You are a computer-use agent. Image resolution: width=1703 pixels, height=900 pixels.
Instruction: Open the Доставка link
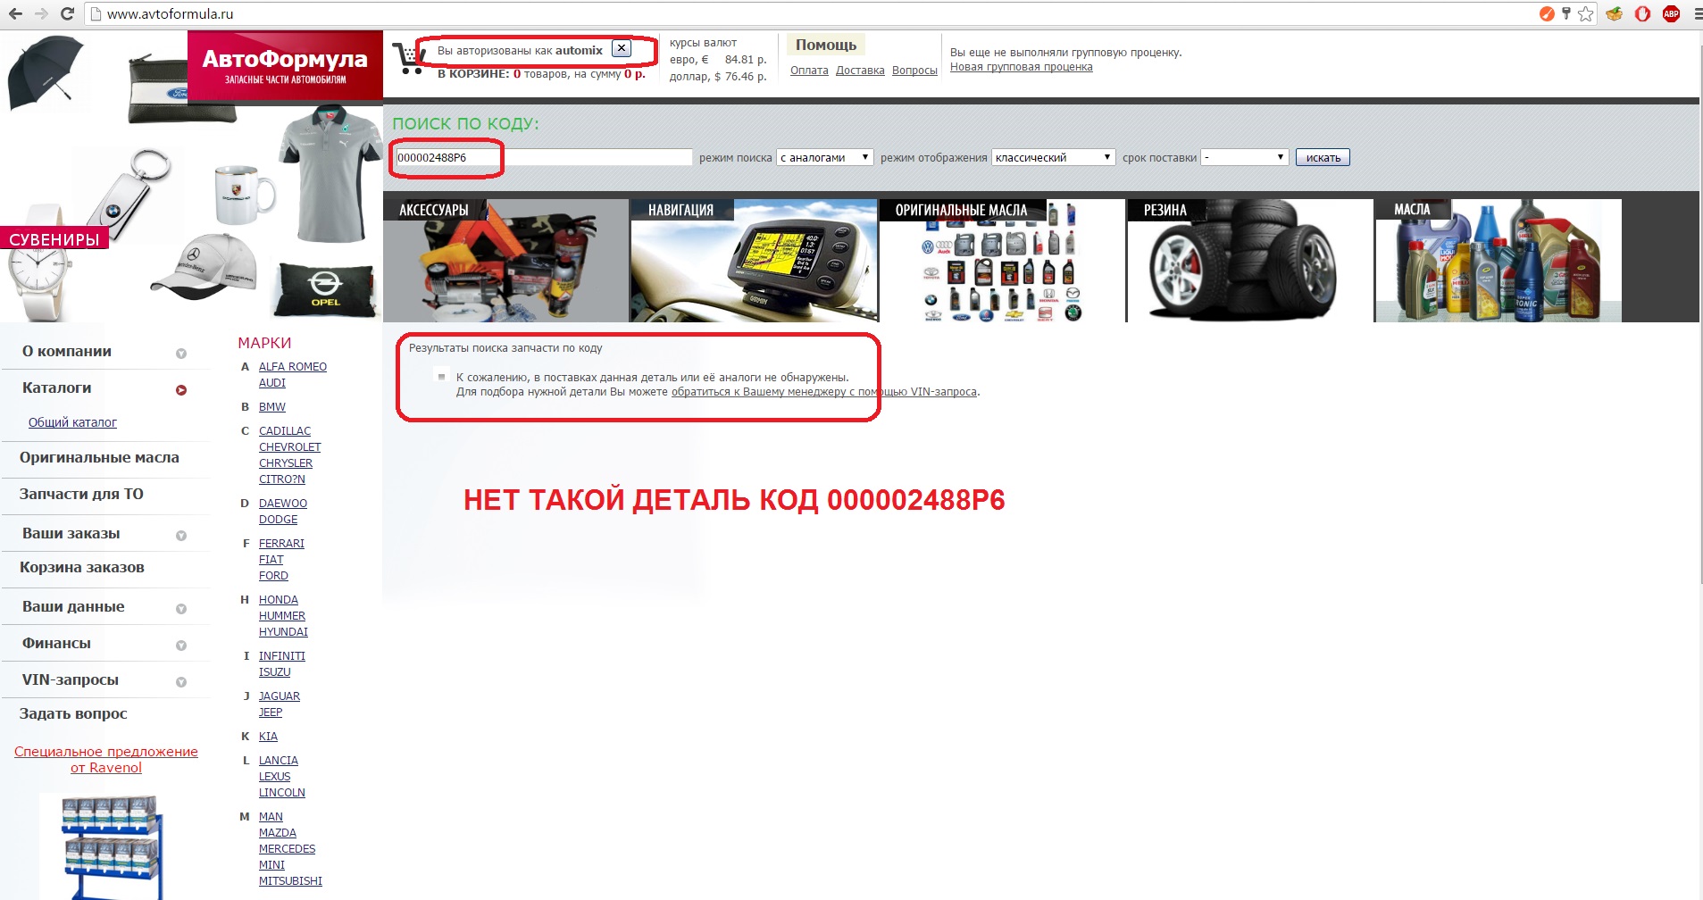click(860, 71)
